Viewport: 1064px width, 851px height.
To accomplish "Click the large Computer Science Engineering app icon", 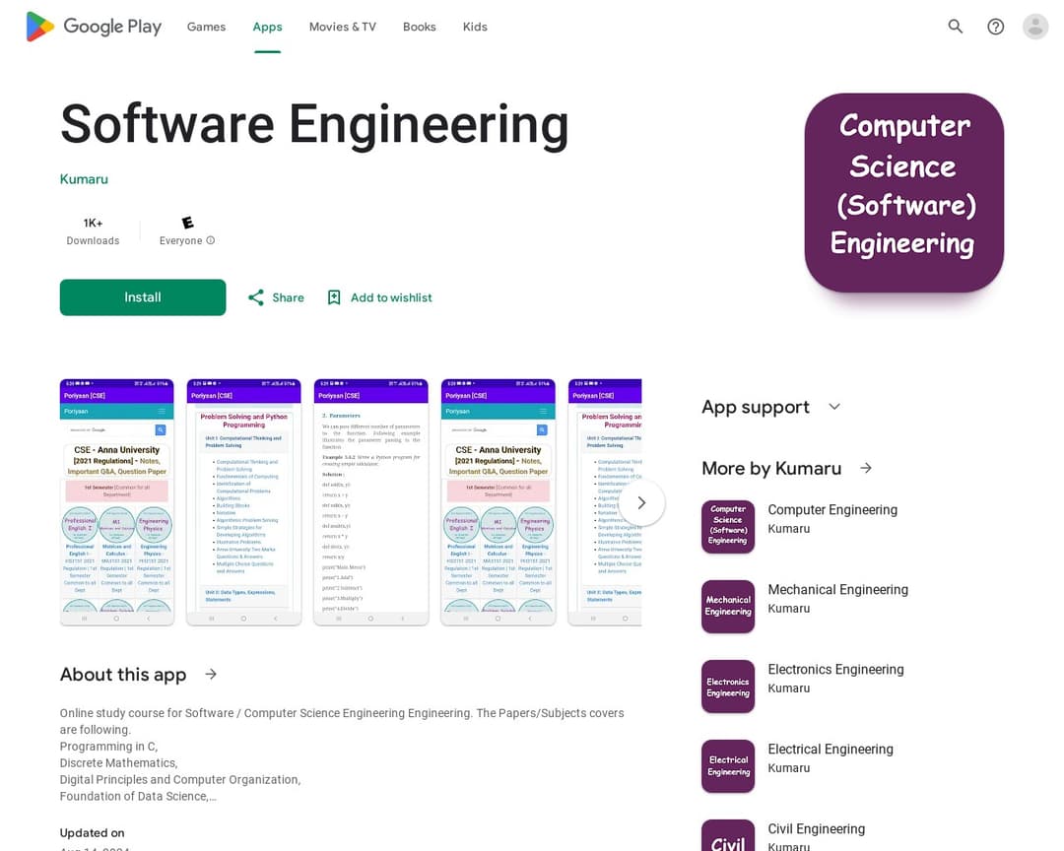I will coord(903,193).
